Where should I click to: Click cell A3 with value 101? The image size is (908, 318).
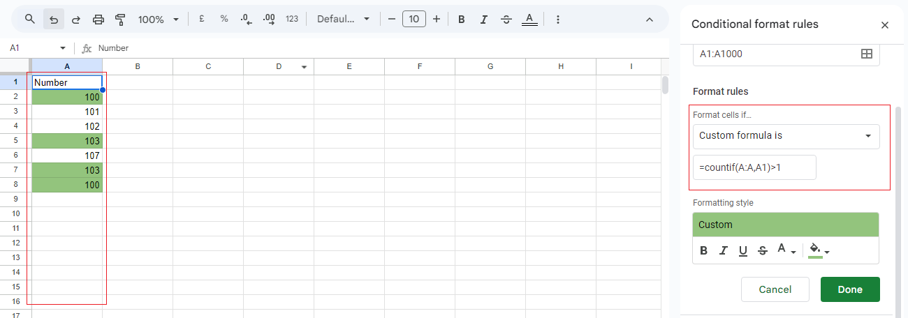coord(67,112)
